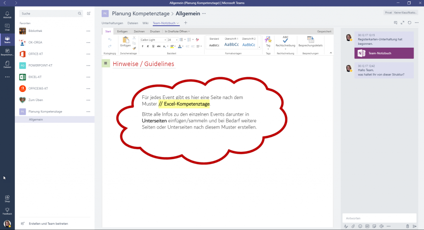The height and width of the screenshot is (230, 424).
Task: Click the GIF icon in reply toolbar
Action: [367, 226]
